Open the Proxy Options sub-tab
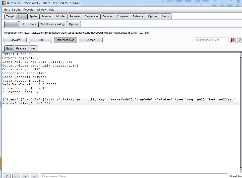Screen dimensions: 242x178 pos(74,24)
